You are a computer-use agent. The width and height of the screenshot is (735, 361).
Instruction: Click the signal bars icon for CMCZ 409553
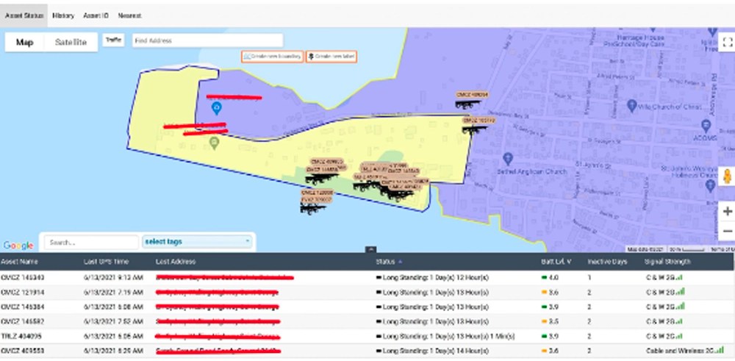click(x=720, y=350)
